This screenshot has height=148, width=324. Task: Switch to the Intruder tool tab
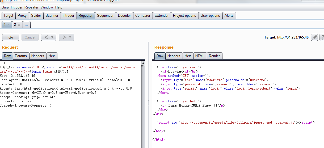(69, 15)
